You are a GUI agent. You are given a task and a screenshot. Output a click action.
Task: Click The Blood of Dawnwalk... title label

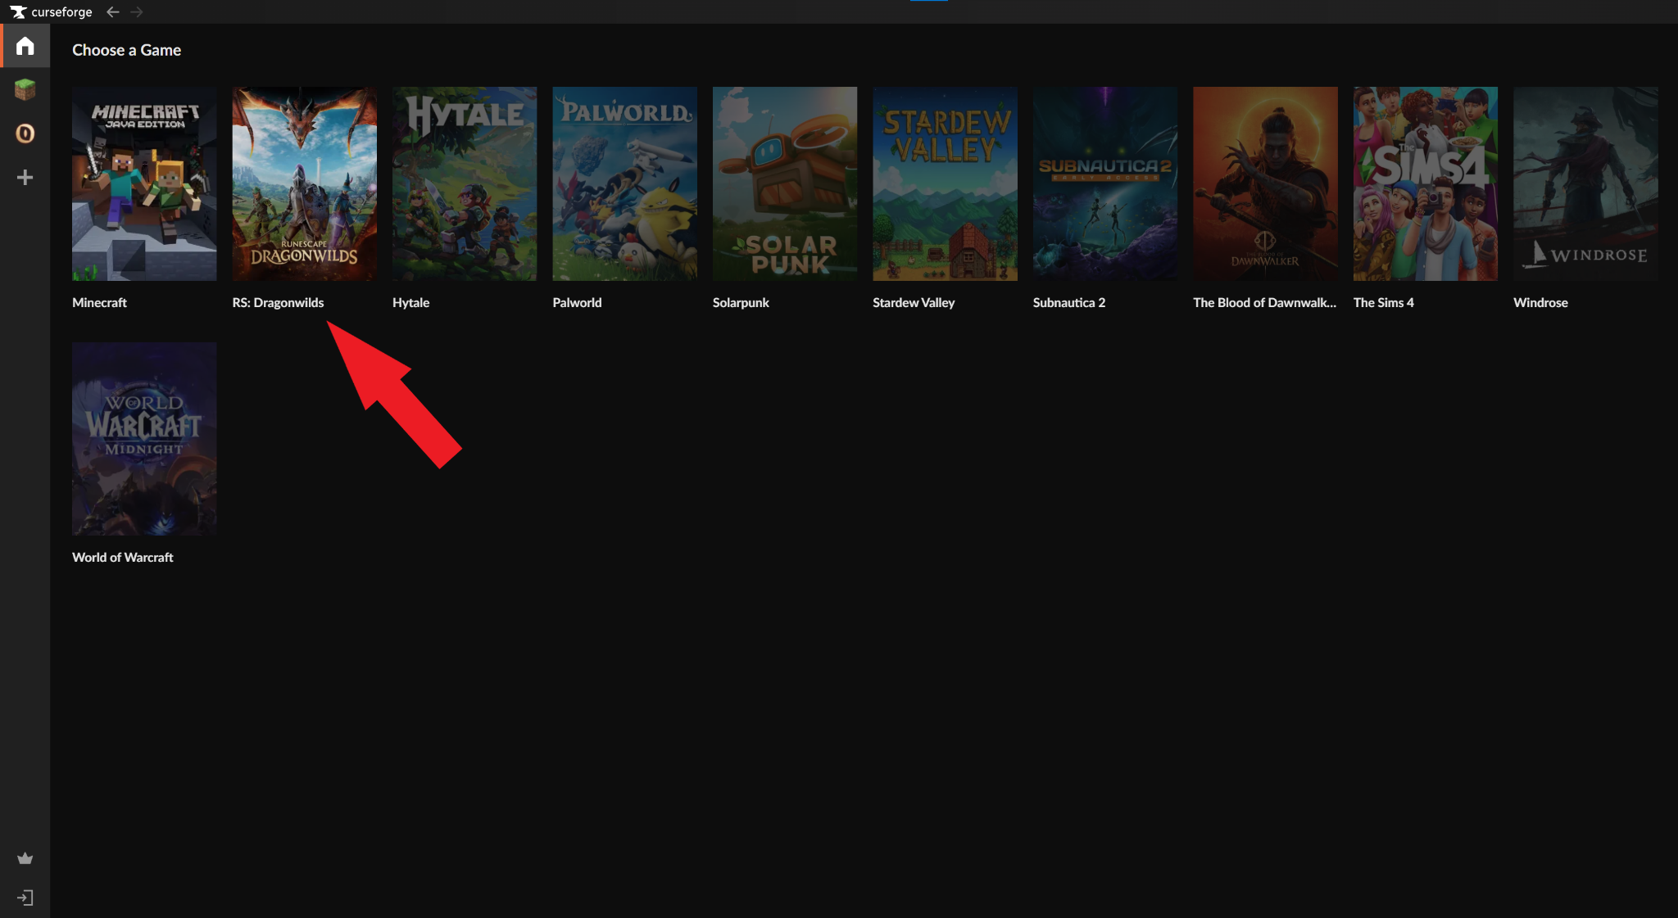(x=1265, y=302)
